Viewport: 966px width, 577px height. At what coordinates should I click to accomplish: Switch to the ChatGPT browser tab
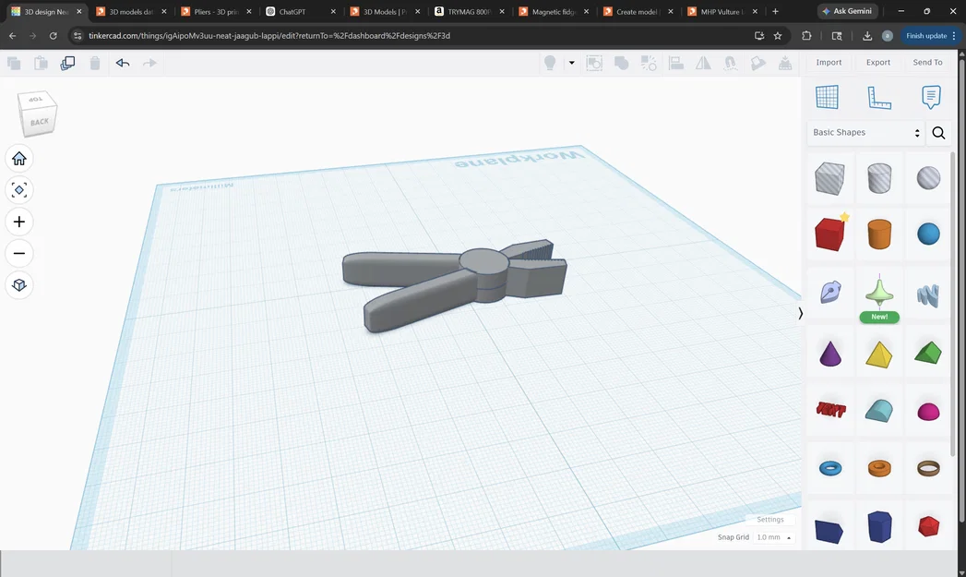click(291, 12)
